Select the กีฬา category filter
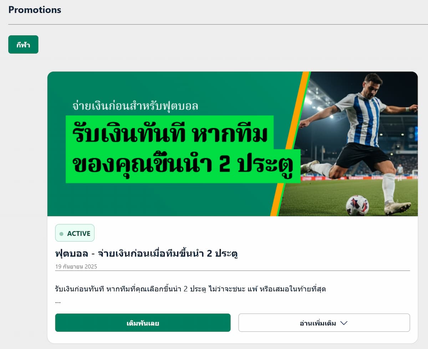 click(x=23, y=45)
